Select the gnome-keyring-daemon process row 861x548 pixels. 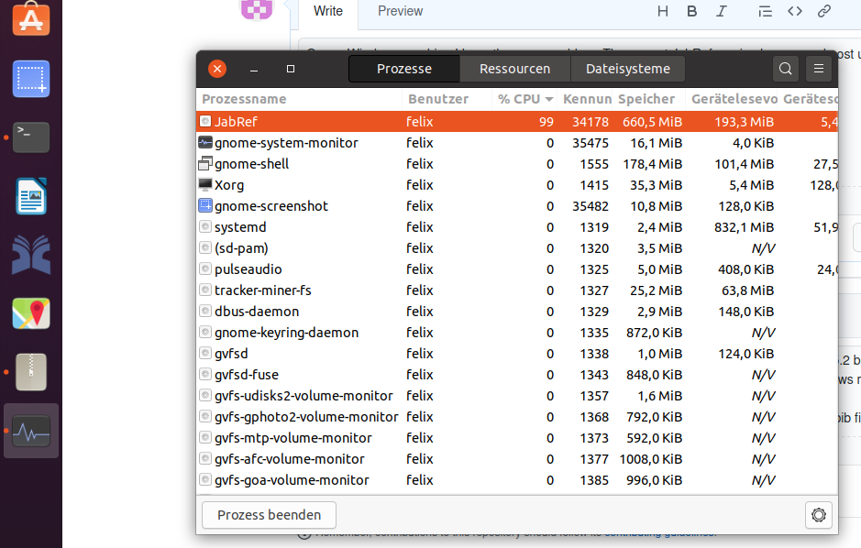click(x=517, y=333)
